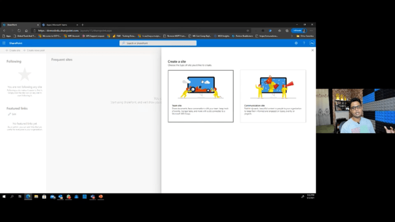This screenshot has height=222, width=395.
Task: Add this page to favorites star
Action: pyautogui.click(x=248, y=31)
